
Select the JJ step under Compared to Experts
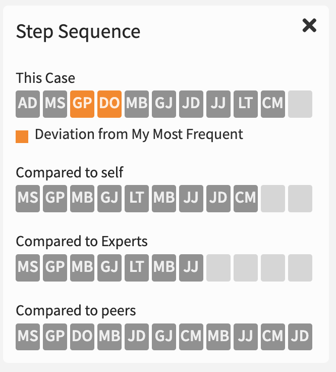click(x=191, y=267)
